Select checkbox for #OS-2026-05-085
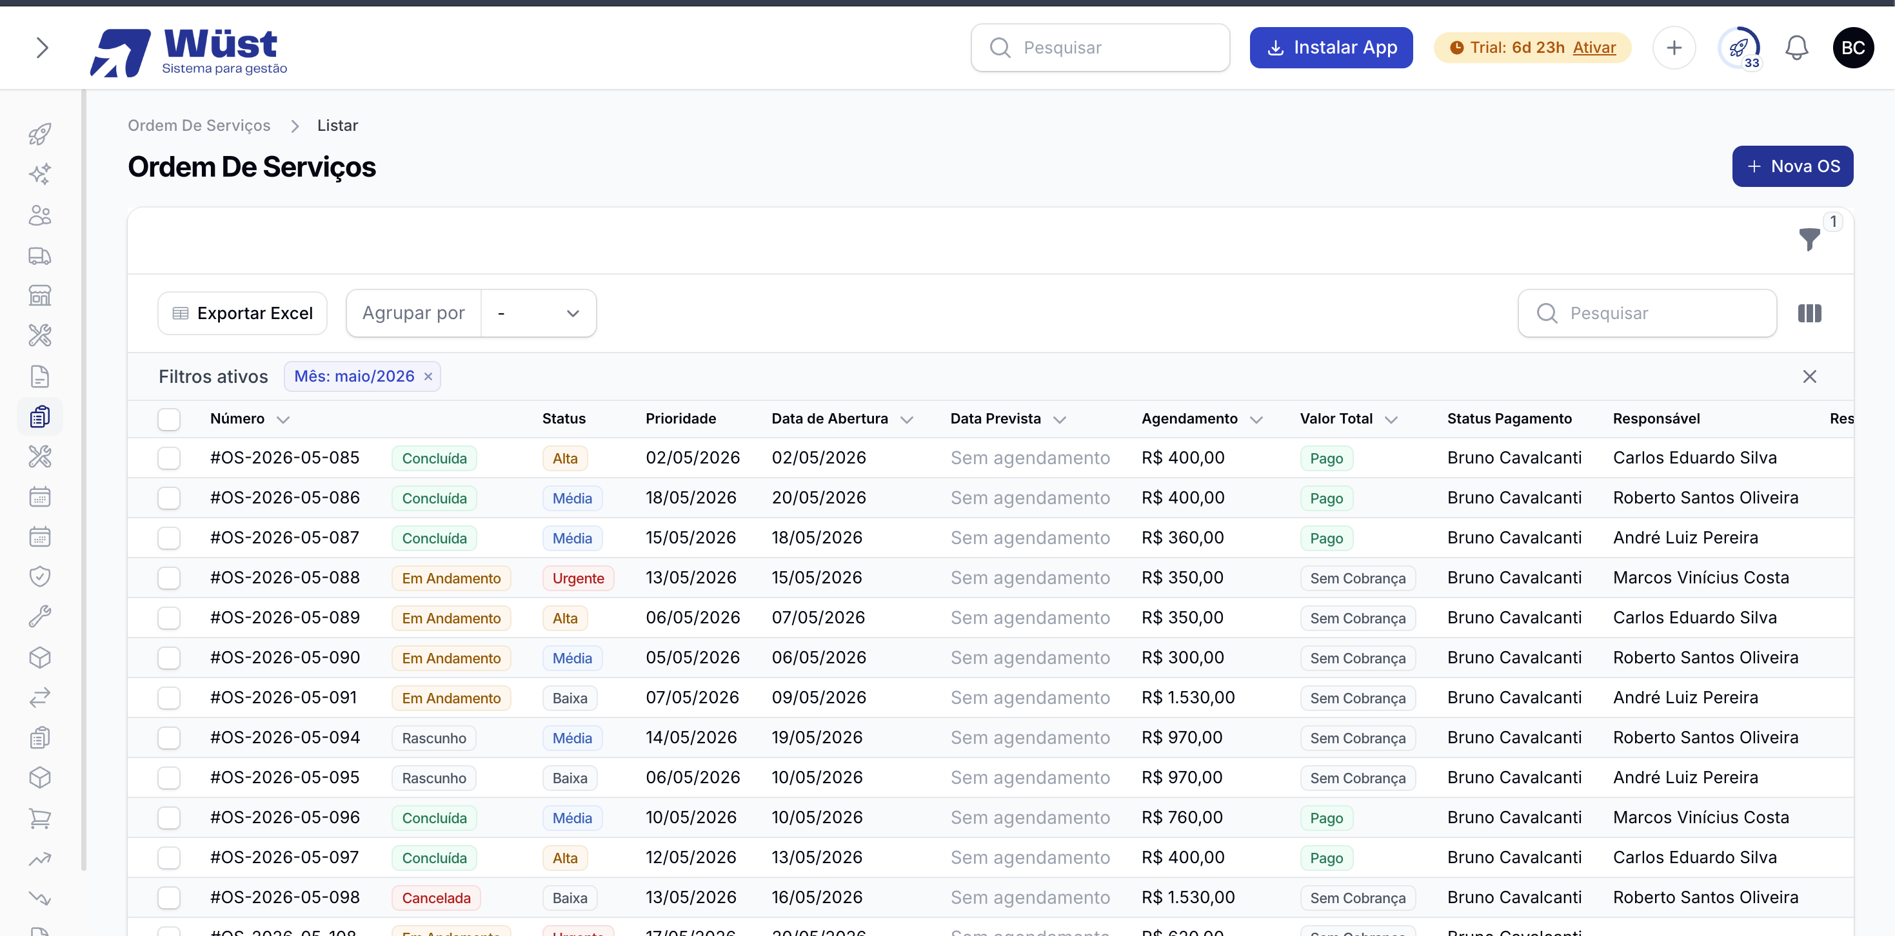 (x=169, y=458)
